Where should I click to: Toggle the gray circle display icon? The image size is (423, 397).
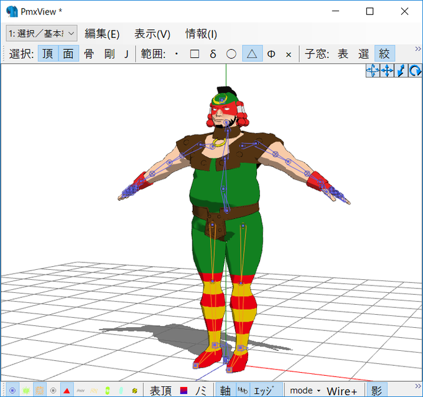click(53, 390)
